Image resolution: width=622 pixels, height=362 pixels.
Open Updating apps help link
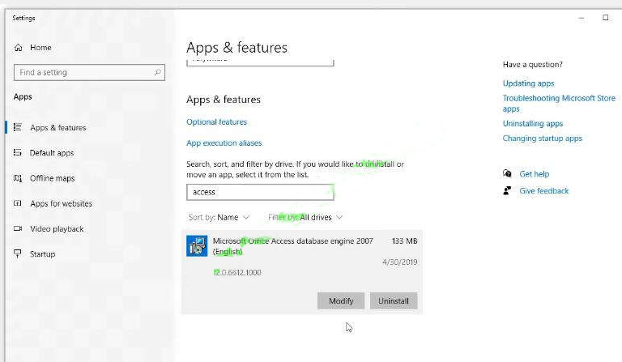click(528, 83)
